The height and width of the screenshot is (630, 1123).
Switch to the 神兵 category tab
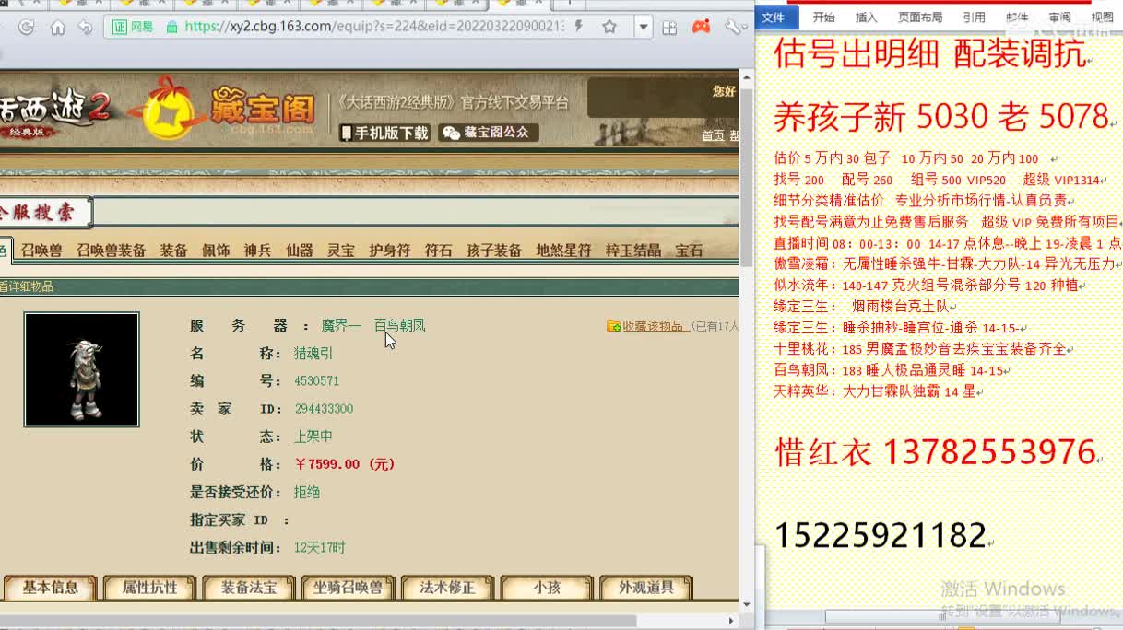click(x=257, y=250)
